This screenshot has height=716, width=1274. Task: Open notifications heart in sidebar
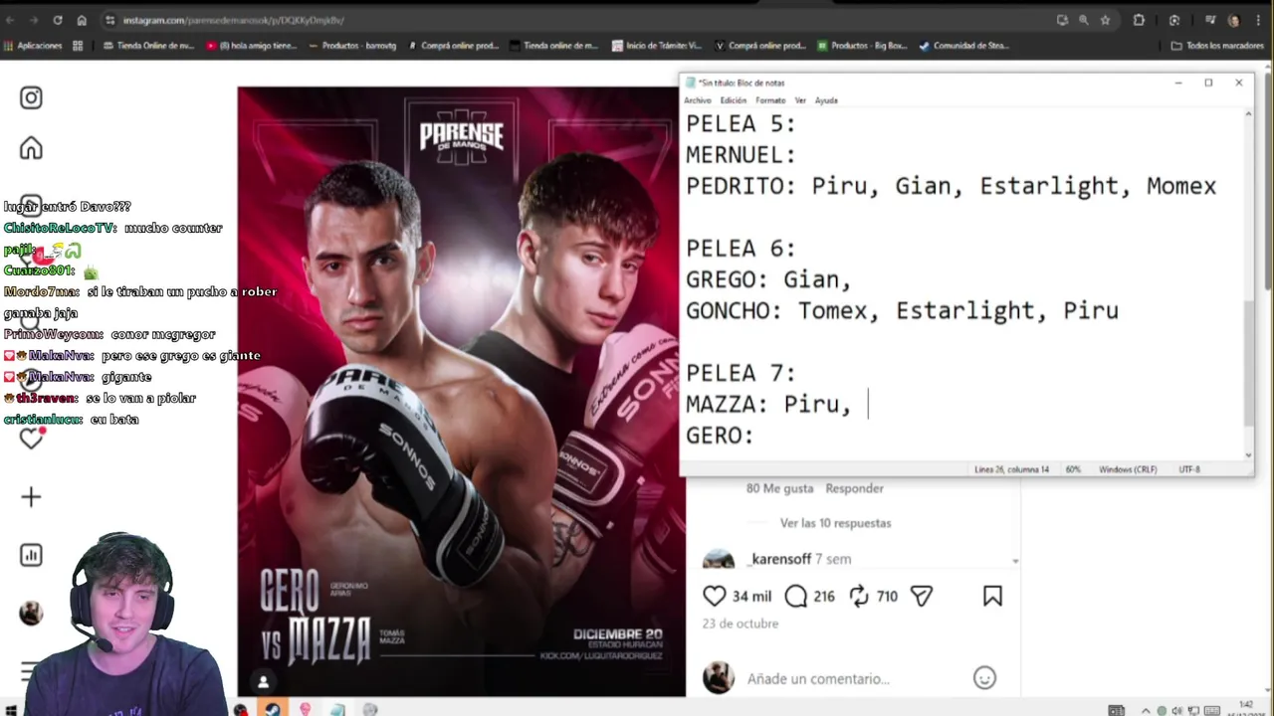coord(31,439)
